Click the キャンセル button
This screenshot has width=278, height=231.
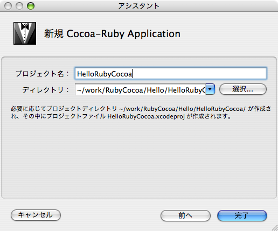click(x=36, y=215)
